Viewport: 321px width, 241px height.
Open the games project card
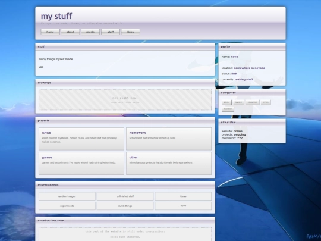point(81,163)
